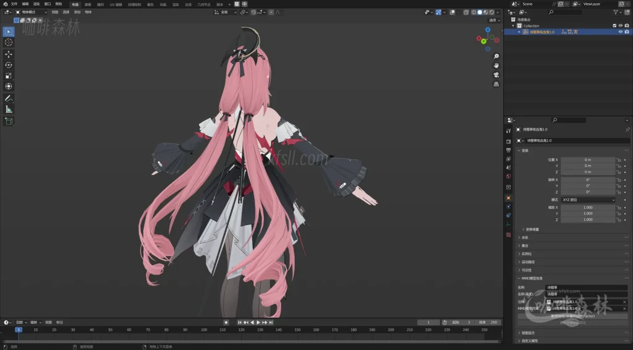
Task: Expand the armature object row in outliner
Action: 519,32
